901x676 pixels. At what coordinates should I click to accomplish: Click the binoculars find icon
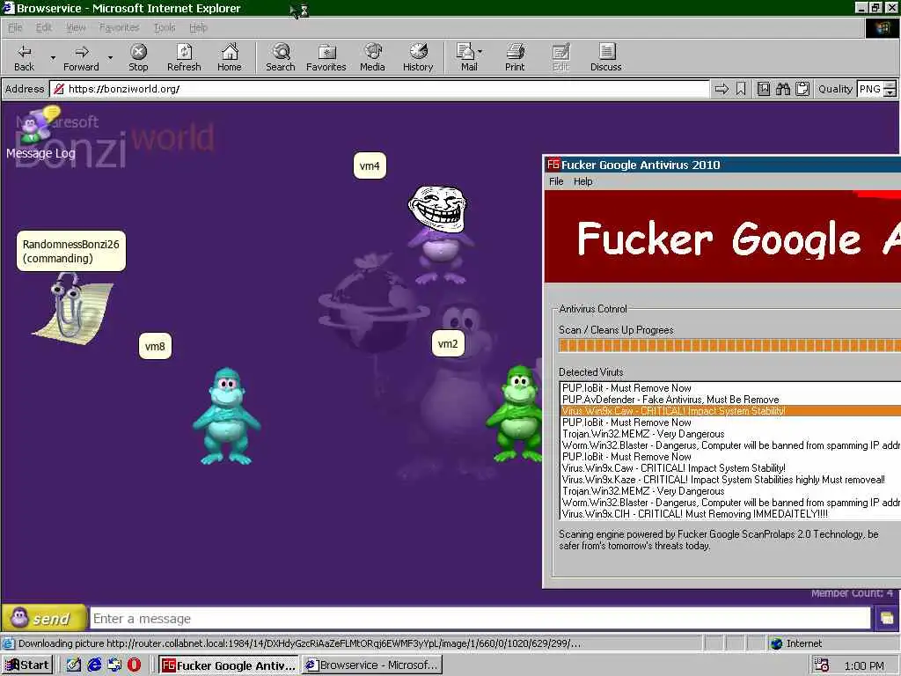[782, 89]
